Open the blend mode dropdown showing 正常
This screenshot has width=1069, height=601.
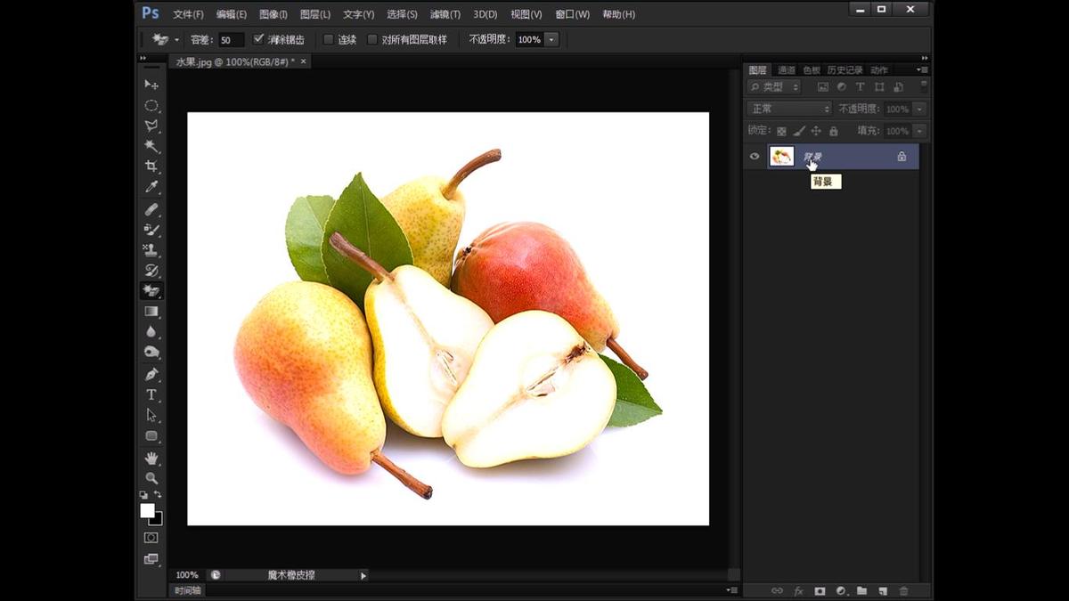788,109
